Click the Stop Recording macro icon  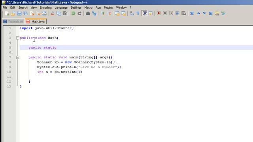point(165,13)
